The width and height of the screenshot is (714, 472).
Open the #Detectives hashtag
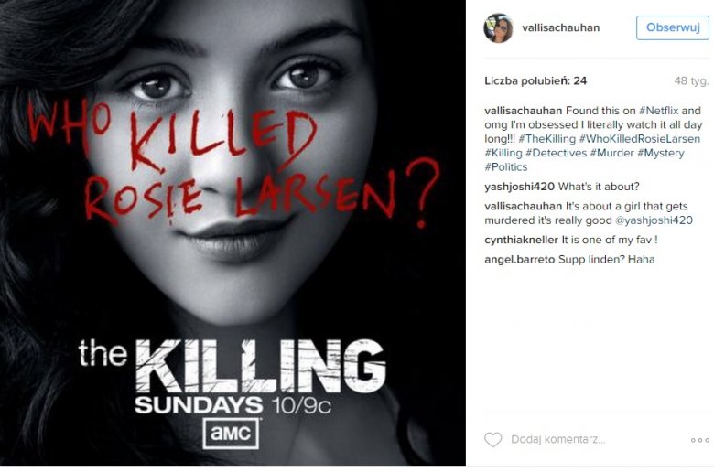(556, 153)
